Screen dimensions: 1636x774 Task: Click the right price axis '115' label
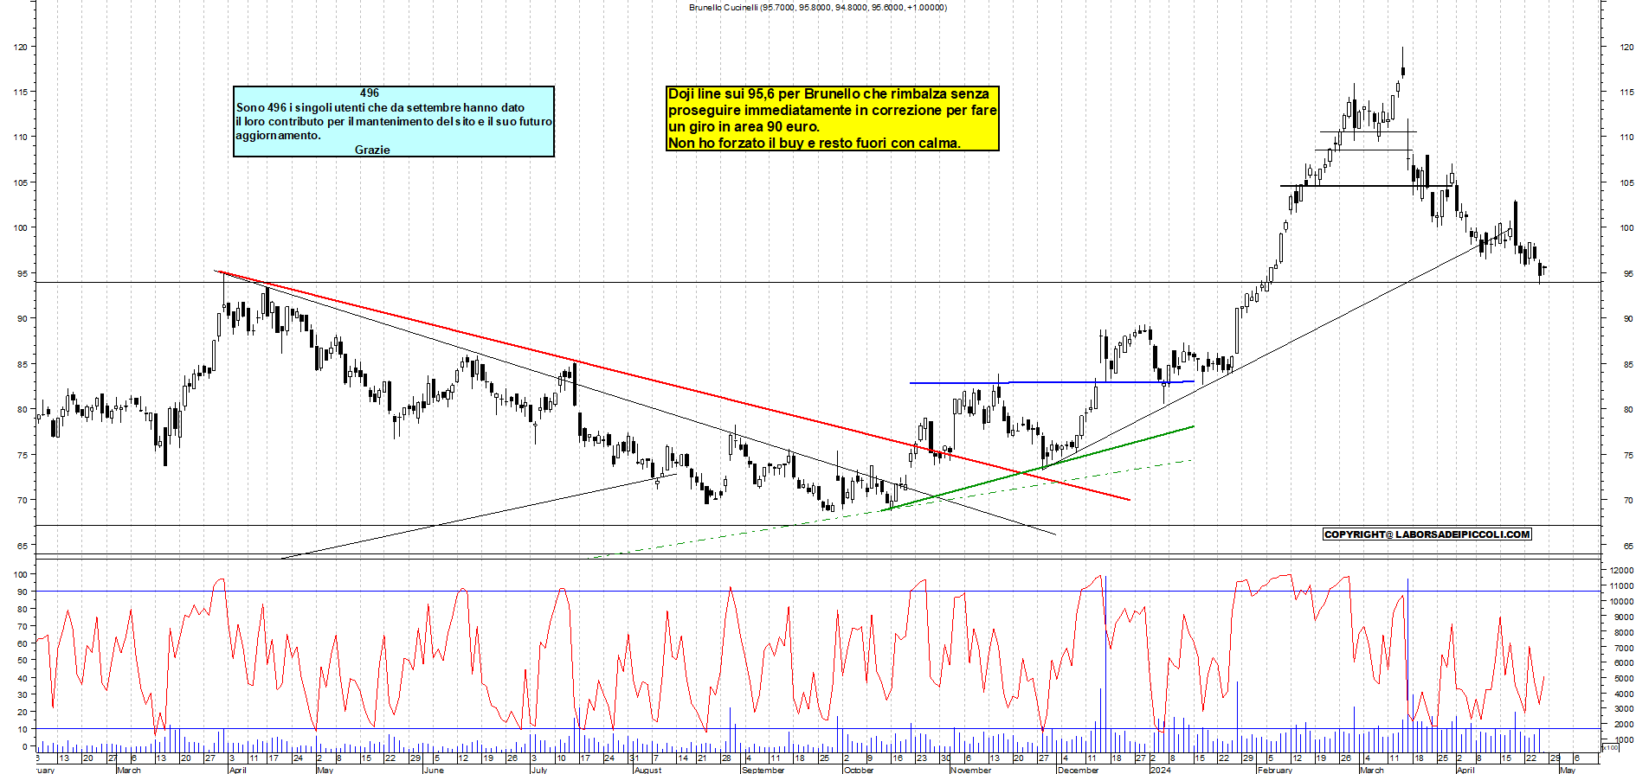1627,93
